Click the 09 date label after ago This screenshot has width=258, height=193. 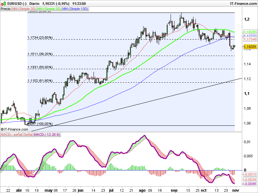click(150, 190)
